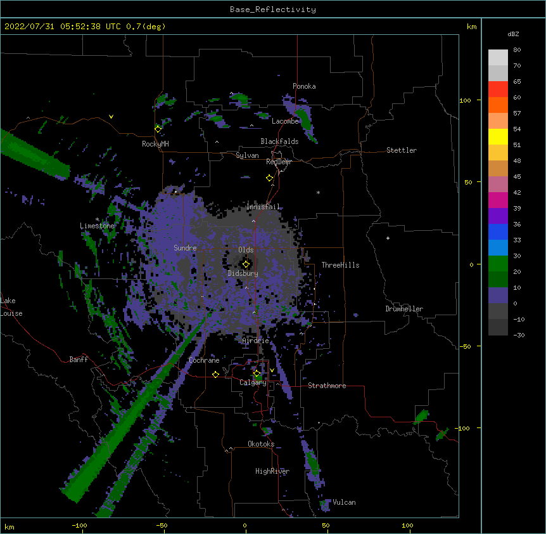
Task: Click the radar site marker near Olds
Action: (246, 264)
